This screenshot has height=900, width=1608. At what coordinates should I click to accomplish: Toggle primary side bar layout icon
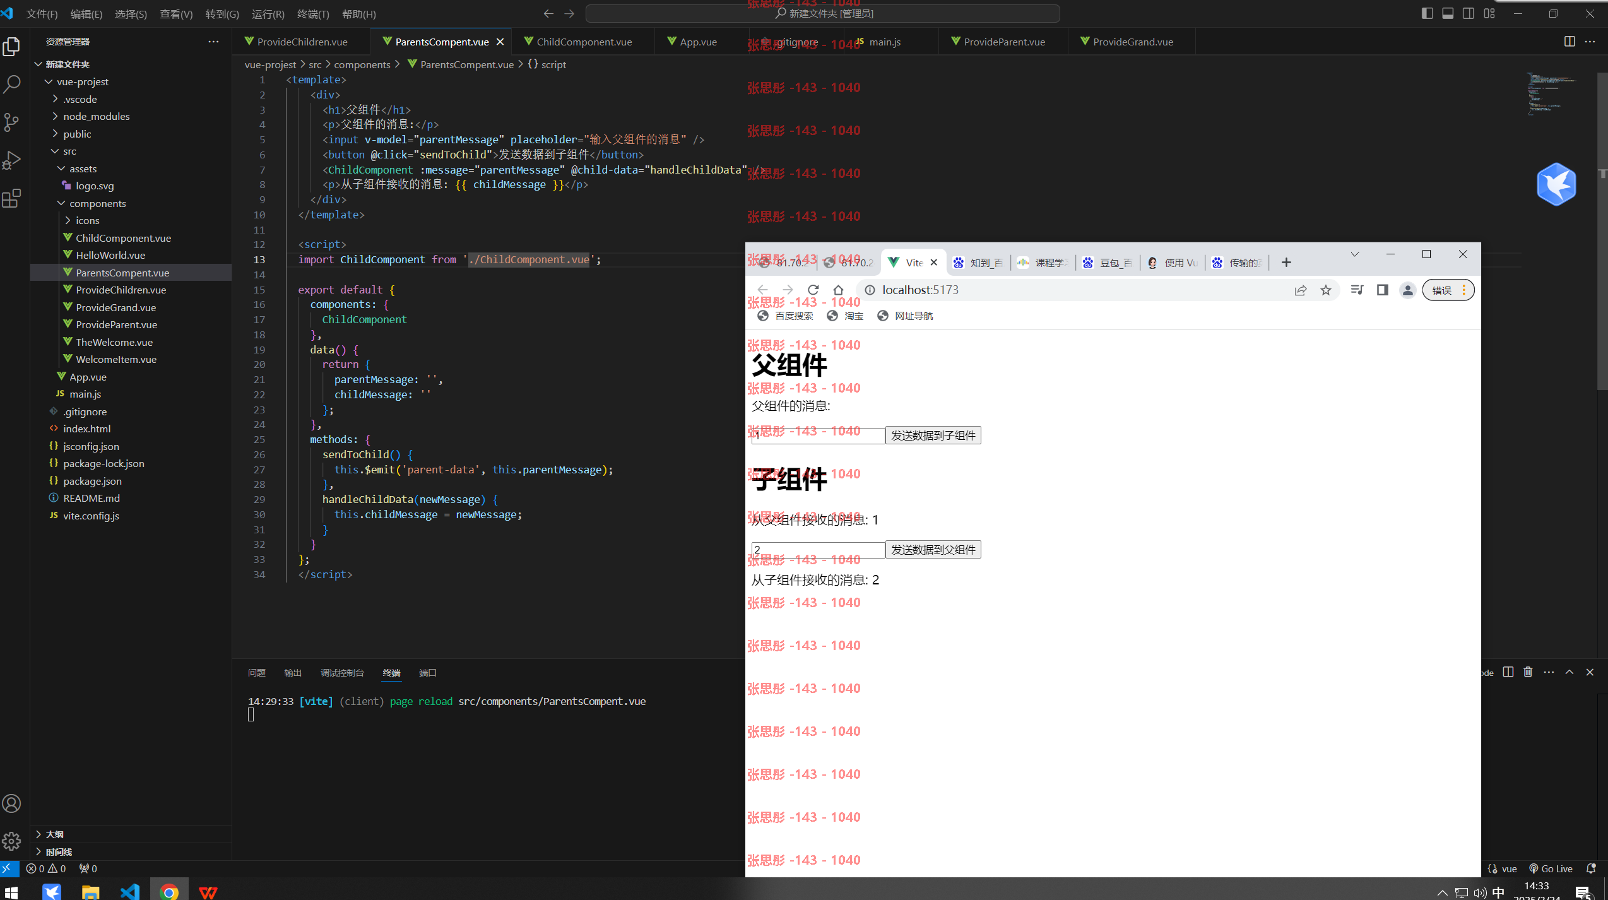coord(1428,13)
